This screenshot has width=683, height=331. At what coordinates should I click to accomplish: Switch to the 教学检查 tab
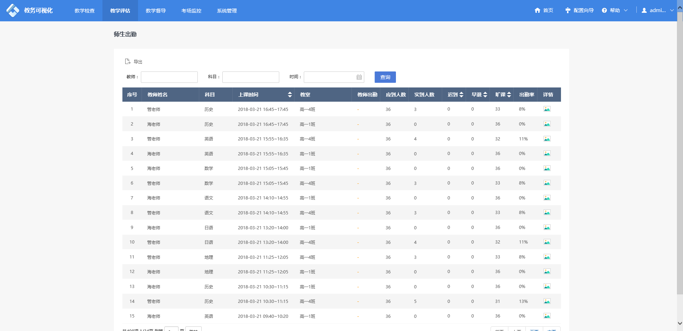point(85,11)
